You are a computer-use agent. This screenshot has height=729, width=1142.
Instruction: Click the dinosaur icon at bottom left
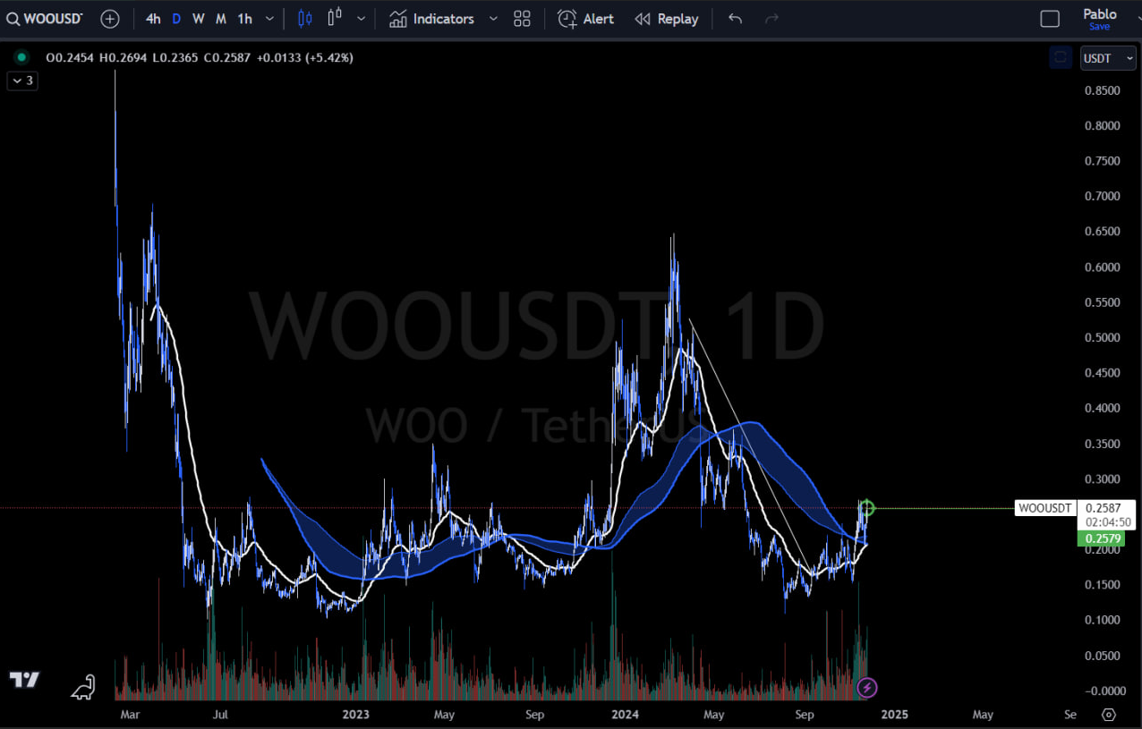click(x=83, y=686)
